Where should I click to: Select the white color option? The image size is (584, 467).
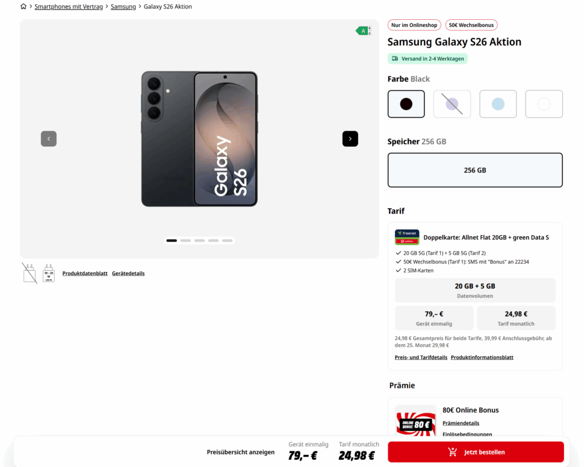pos(544,104)
